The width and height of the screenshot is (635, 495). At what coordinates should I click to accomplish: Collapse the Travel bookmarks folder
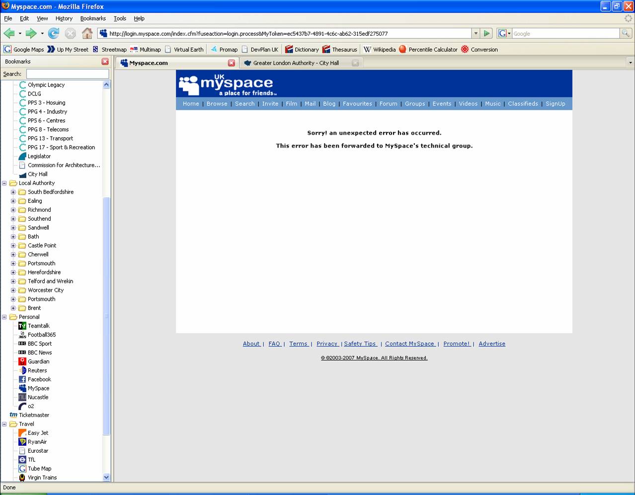[x=4, y=424]
